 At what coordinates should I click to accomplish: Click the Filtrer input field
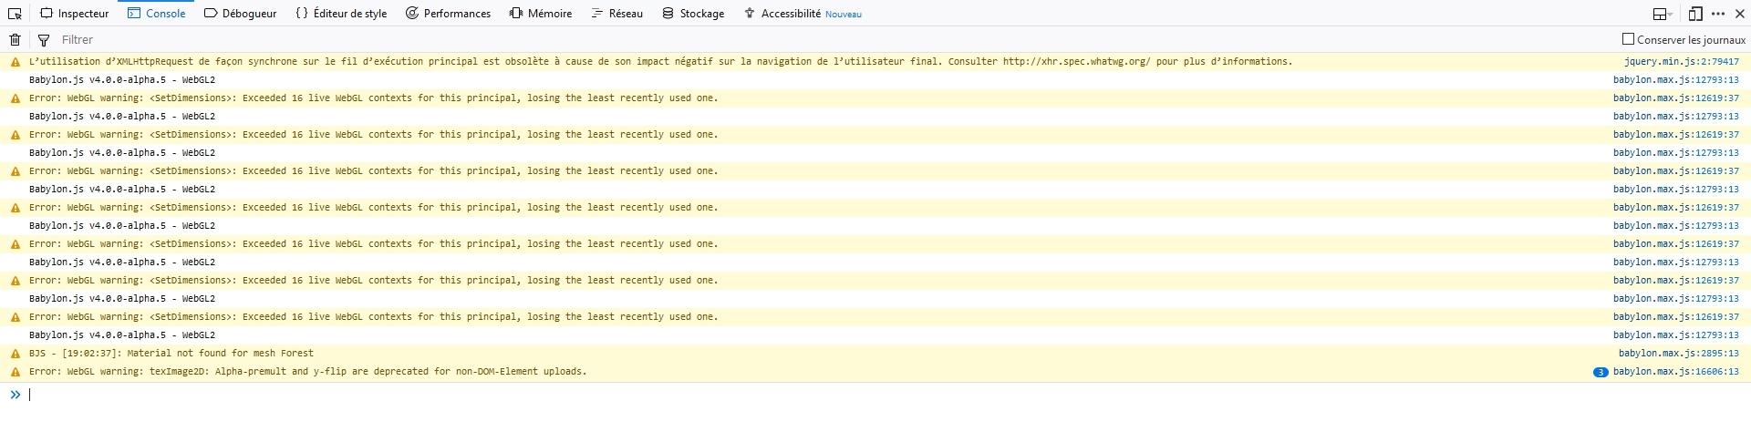821,39
